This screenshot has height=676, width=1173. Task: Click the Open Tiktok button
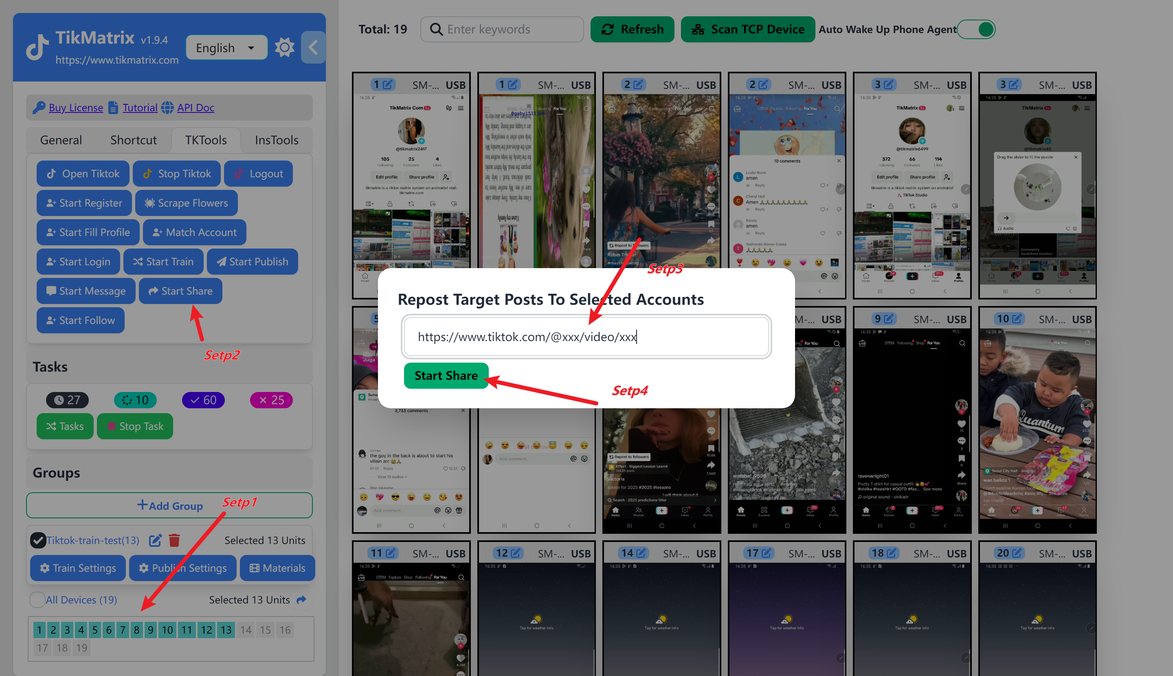click(x=83, y=174)
